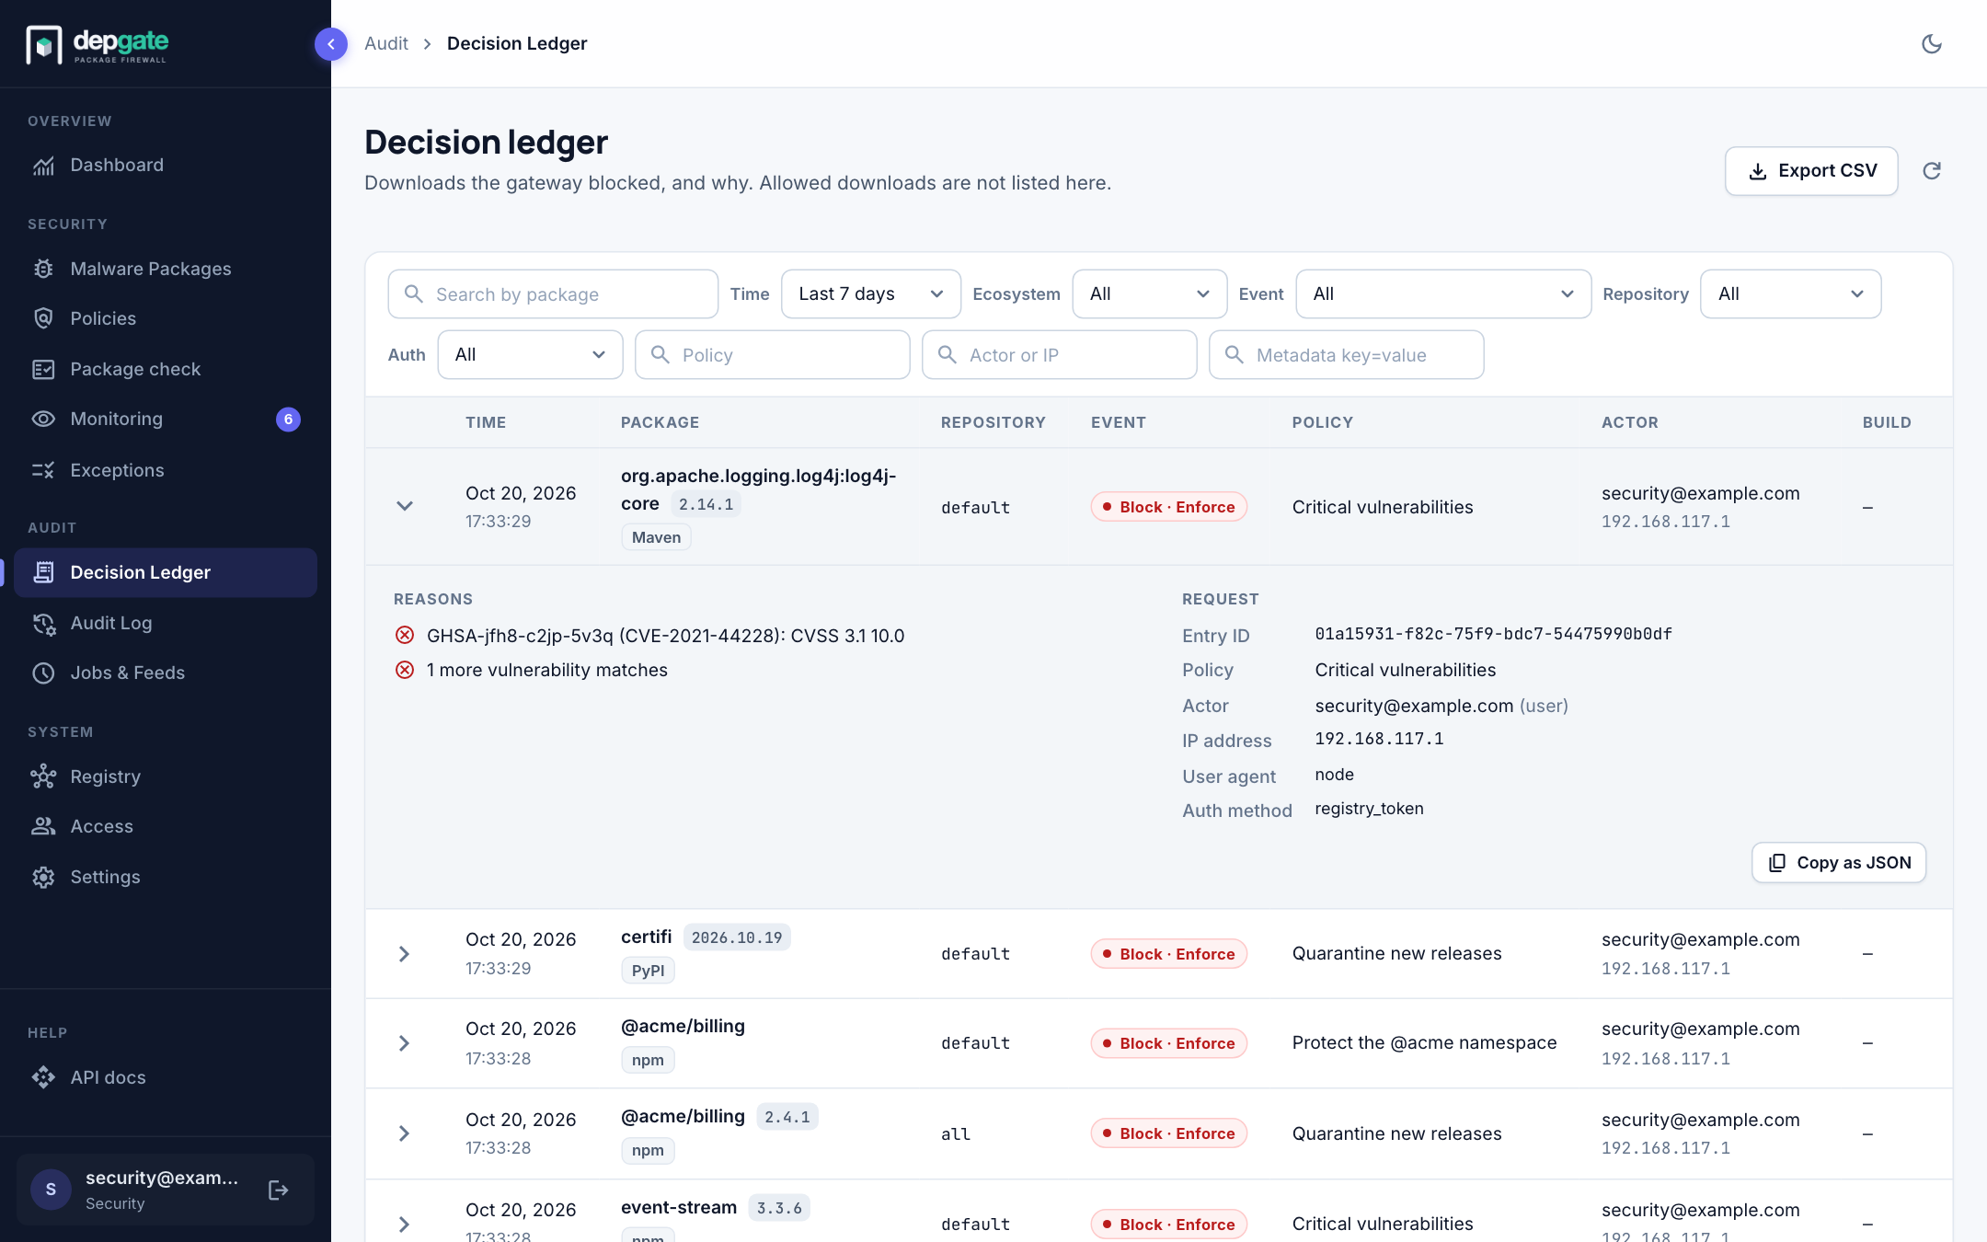Refresh the decision ledger
The height and width of the screenshot is (1242, 1987).
click(1932, 170)
